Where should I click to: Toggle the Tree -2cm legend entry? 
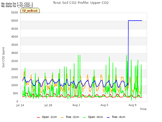70,117
